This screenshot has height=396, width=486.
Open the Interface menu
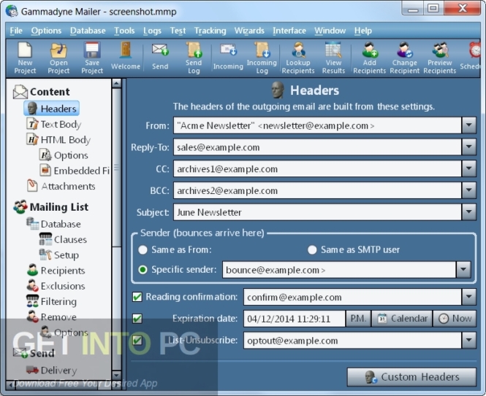[x=289, y=31]
